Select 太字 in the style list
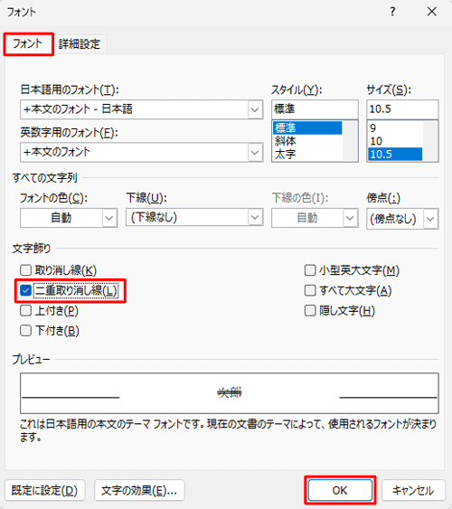Image resolution: width=452 pixels, height=509 pixels. tap(307, 154)
